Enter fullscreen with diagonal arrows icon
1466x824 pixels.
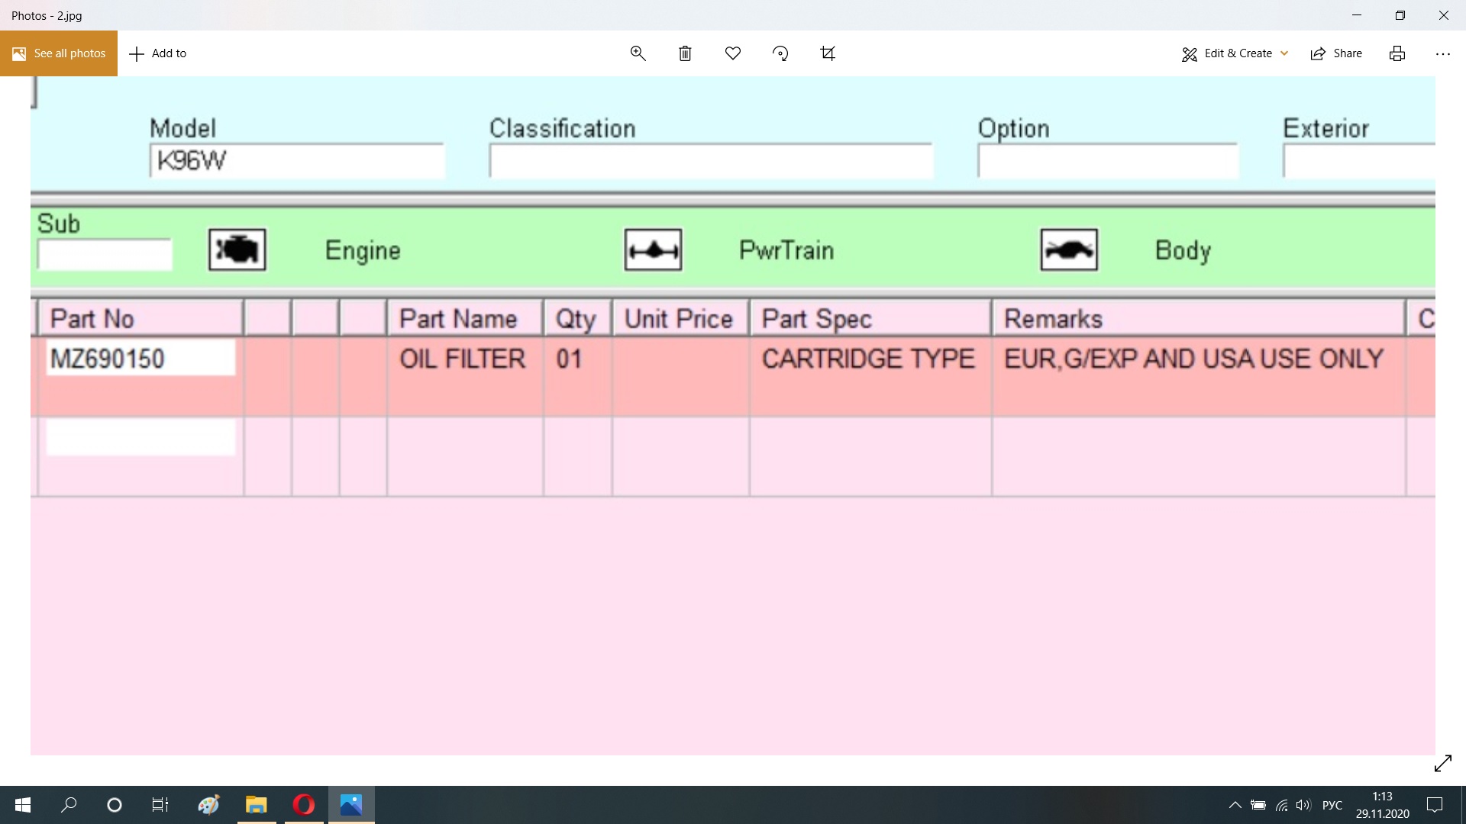(x=1442, y=764)
